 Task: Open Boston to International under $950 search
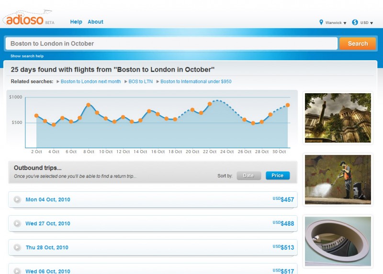pos(196,81)
